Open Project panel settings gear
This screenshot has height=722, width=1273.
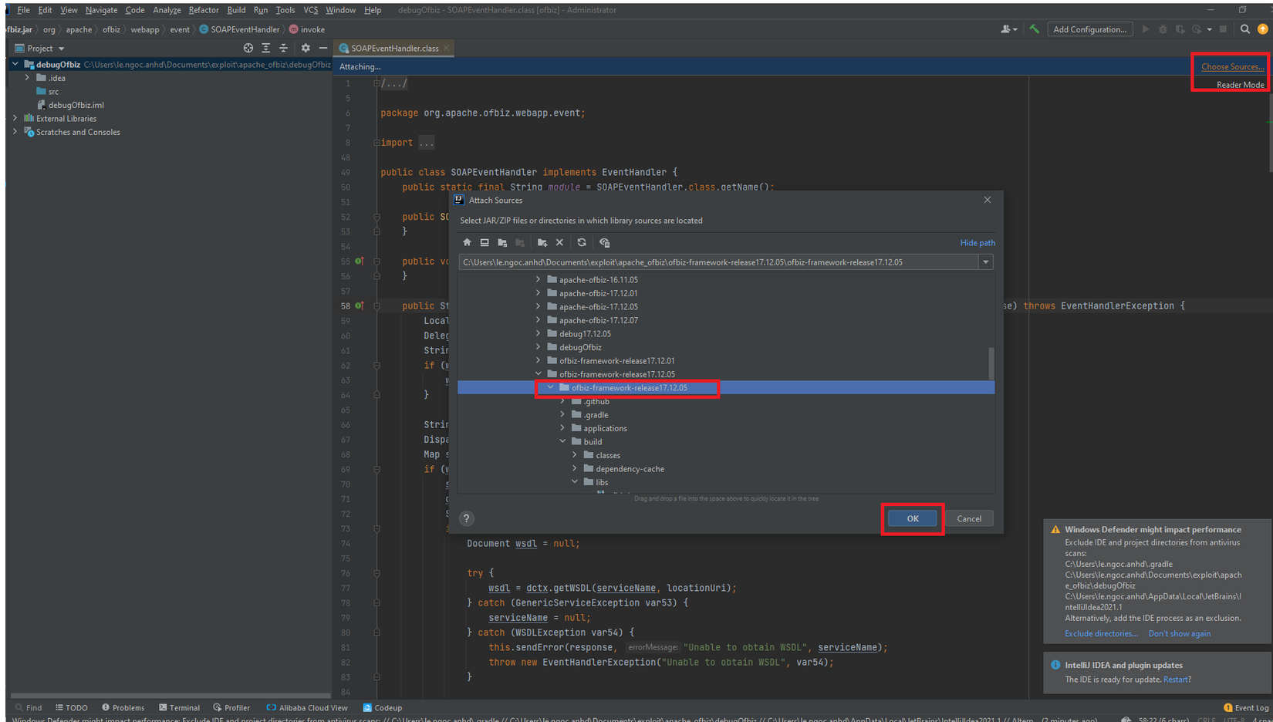click(306, 48)
